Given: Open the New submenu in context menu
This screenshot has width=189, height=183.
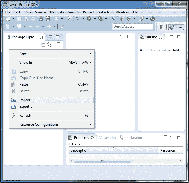Looking at the screenshot, I should (x=52, y=53).
